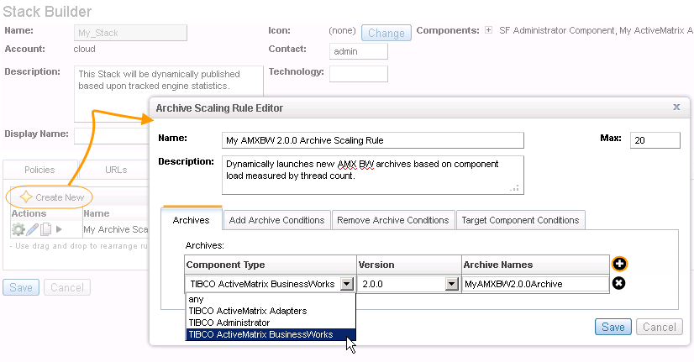The width and height of the screenshot is (694, 362).
Task: Click Save in the rule editor dialog
Action: coord(613,327)
